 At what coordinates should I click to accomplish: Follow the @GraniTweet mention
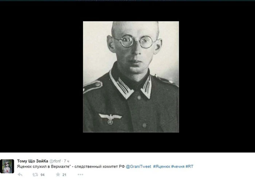pos(138,167)
